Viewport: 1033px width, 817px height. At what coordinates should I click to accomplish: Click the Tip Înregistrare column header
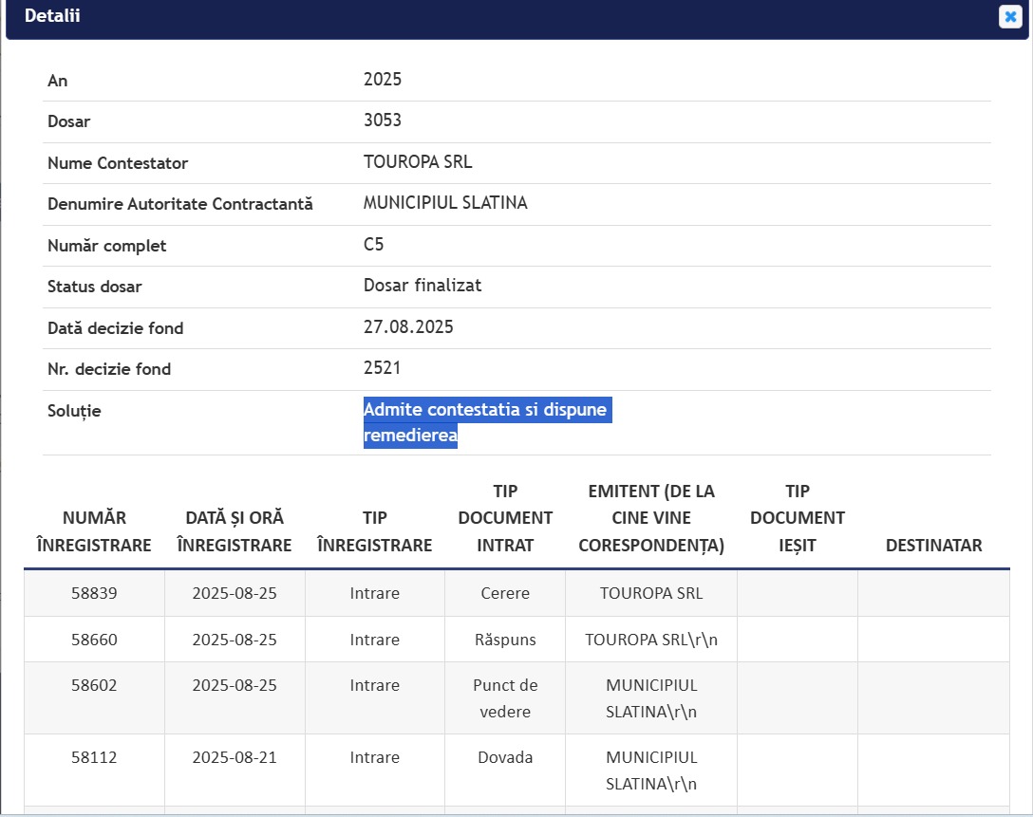click(374, 531)
